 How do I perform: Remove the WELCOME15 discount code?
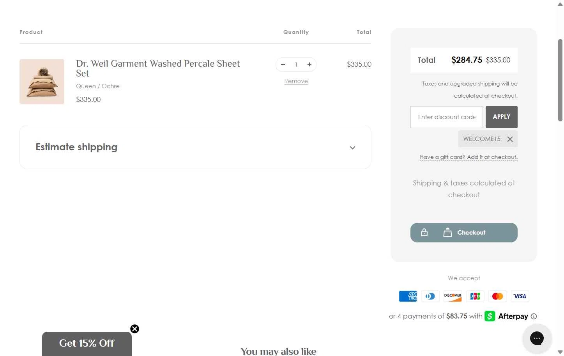[x=510, y=139]
